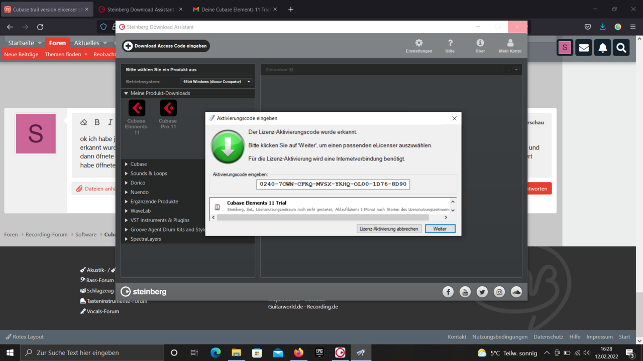This screenshot has width=643, height=361.
Task: Open Firefox hamburger menu
Action: click(633, 27)
